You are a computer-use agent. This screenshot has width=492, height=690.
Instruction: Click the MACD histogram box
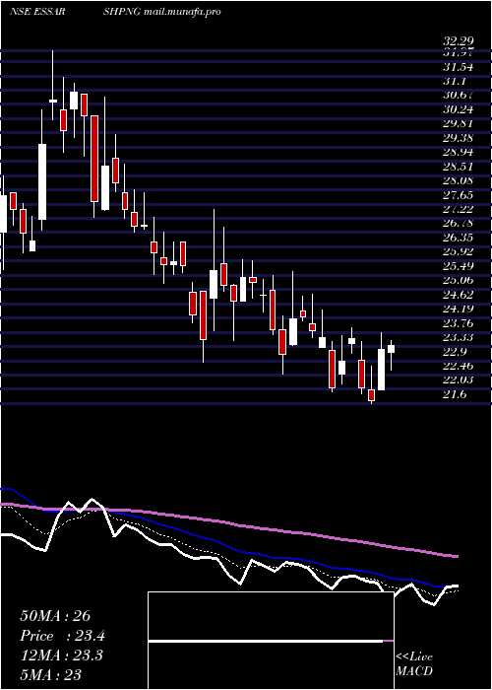click(x=271, y=641)
